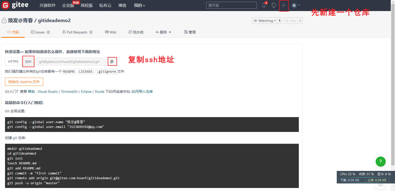Open the 高校版 menu item

point(87,5)
